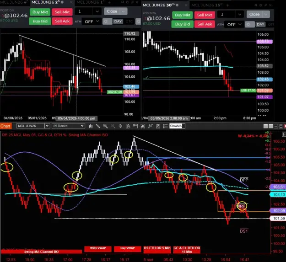Add a new tab after MCL JUN26 15m
The width and height of the screenshot is (286, 262).
click(x=227, y=5)
